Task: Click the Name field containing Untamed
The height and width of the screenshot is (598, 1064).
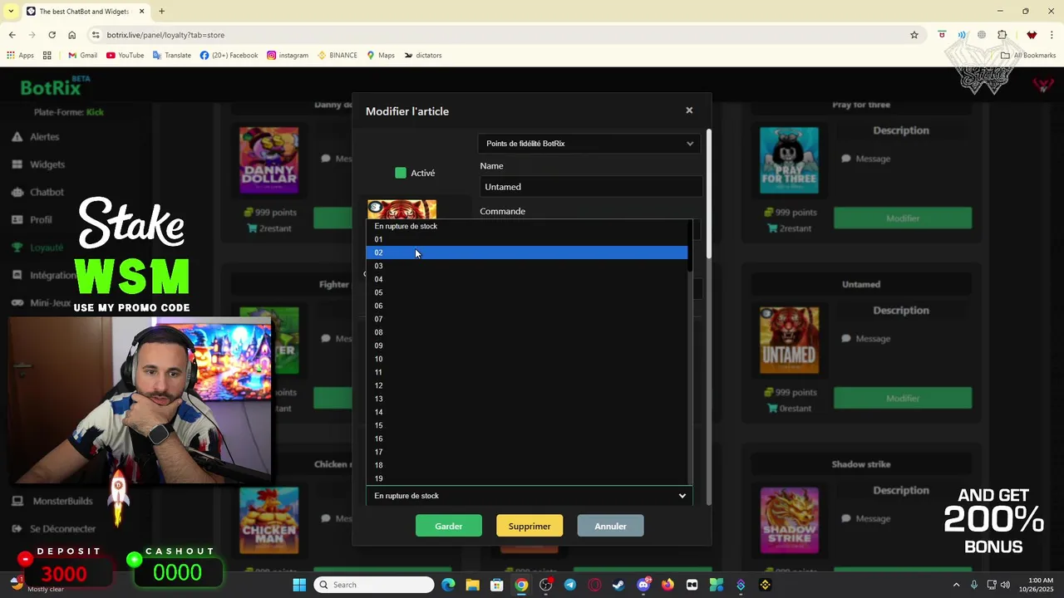Action: (590, 187)
